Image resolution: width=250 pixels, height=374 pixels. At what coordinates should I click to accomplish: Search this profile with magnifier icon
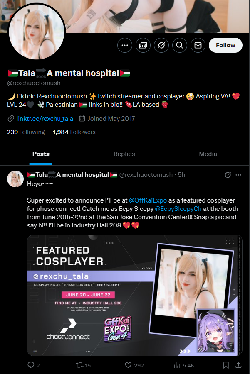(x=180, y=45)
